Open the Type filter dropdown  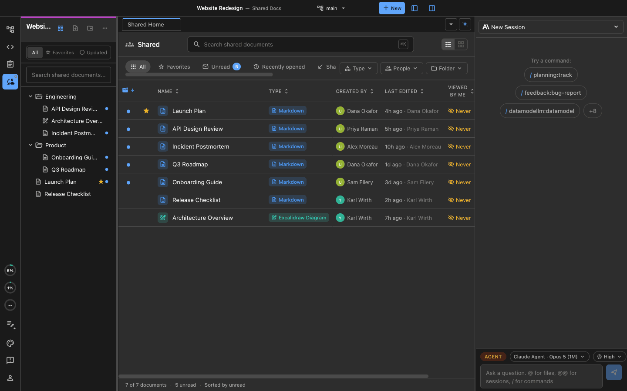pos(358,68)
